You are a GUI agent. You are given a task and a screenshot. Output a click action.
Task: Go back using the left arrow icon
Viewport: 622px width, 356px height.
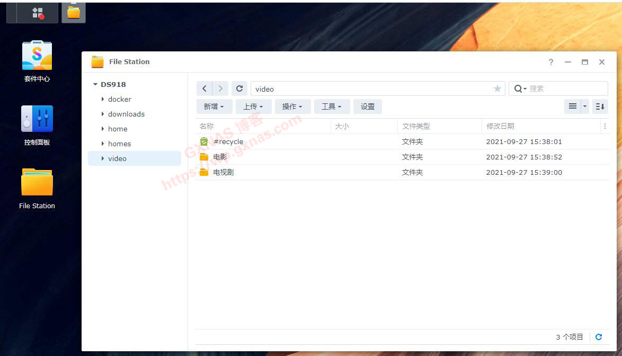point(205,88)
